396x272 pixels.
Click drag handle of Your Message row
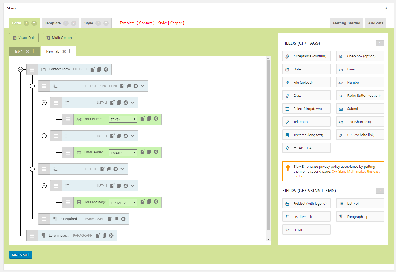click(x=68, y=202)
